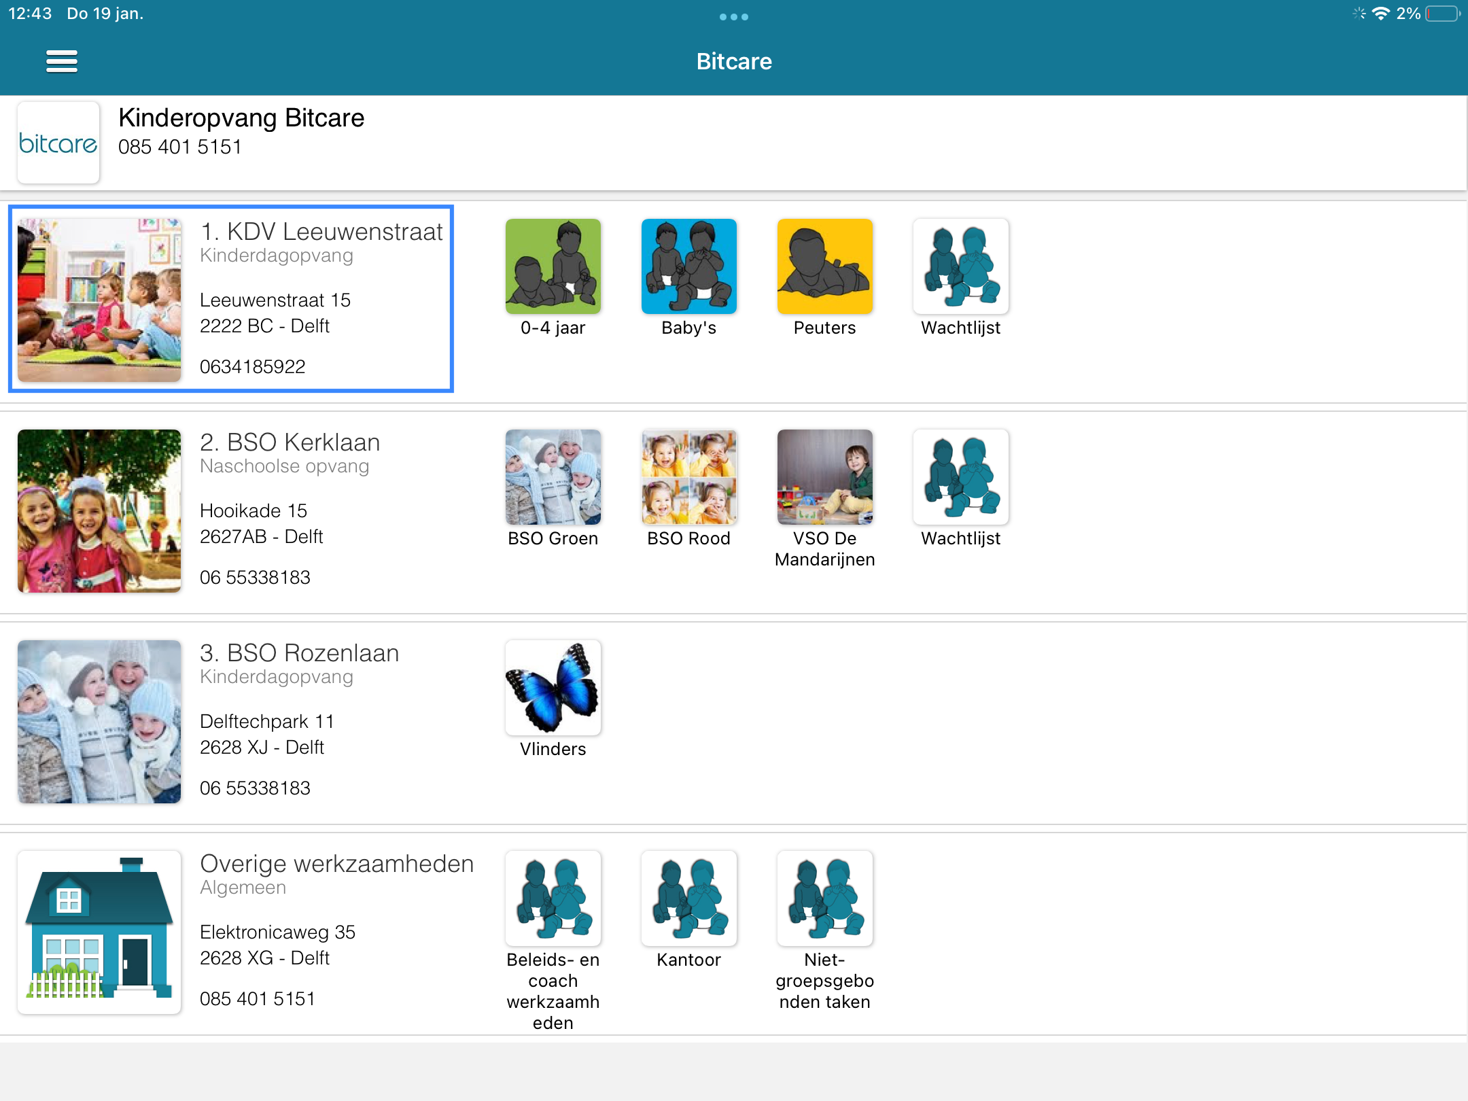Select BSO Rozenlaan location photo
This screenshot has height=1101, width=1468.
point(99,721)
